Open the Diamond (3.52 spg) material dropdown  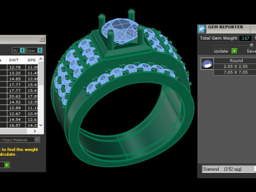(229, 169)
